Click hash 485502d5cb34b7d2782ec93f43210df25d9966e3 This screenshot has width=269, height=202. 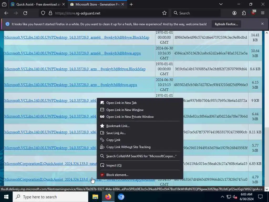[211, 85]
